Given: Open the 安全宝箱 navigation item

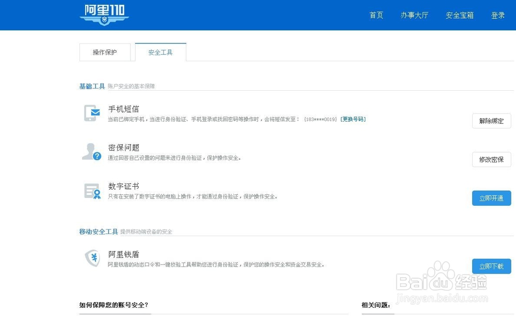Looking at the screenshot, I should 459,15.
